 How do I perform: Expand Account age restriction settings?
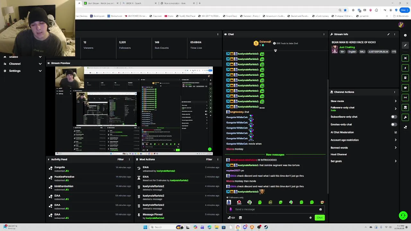click(x=396, y=140)
